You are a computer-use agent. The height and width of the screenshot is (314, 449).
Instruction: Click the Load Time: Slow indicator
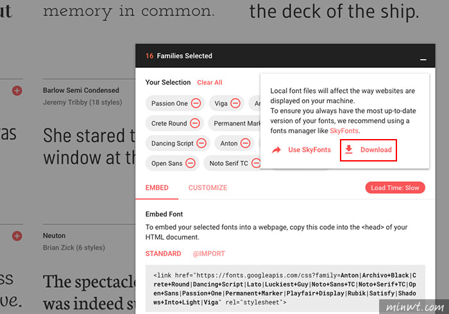point(395,188)
